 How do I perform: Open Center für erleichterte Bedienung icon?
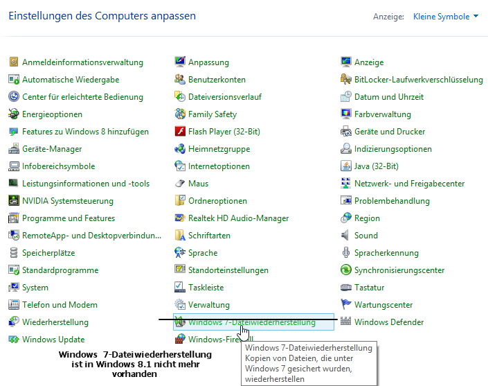[14, 97]
